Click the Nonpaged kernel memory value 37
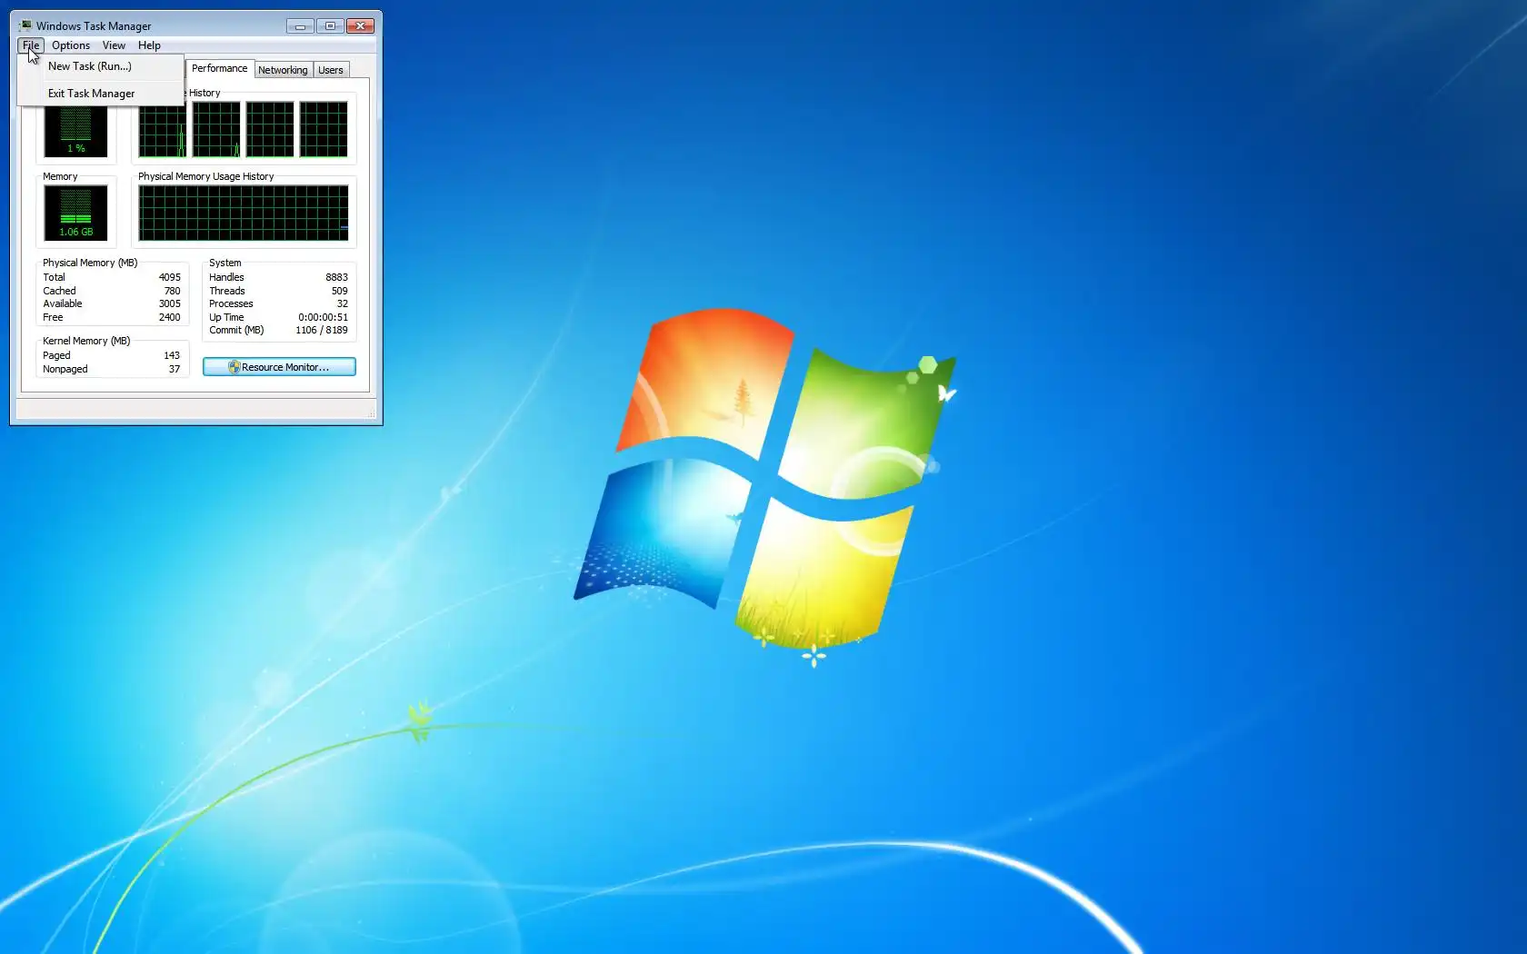The height and width of the screenshot is (954, 1527). click(175, 369)
